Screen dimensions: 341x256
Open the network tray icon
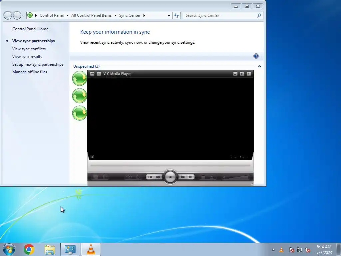pyautogui.click(x=299, y=250)
